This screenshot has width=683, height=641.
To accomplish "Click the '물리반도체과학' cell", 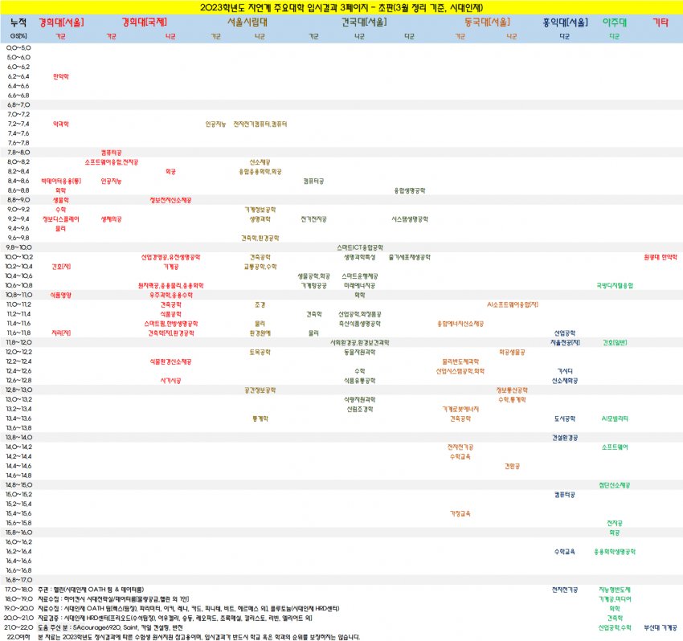I will pyautogui.click(x=460, y=361).
